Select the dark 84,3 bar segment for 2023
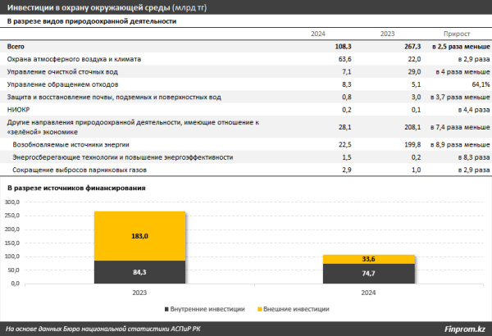The image size is (492, 336). (127, 272)
